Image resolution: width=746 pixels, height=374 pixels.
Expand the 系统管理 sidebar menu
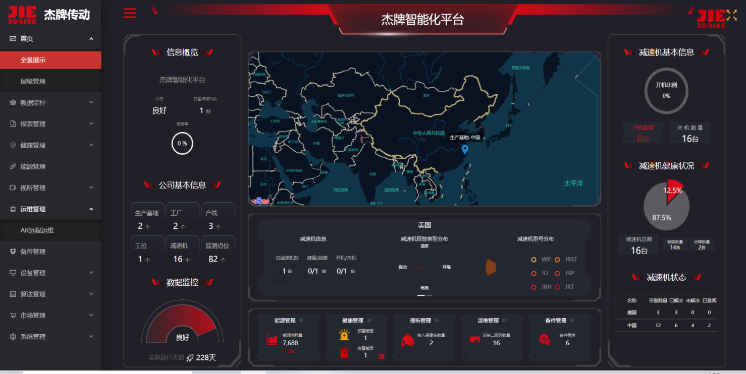pos(50,337)
